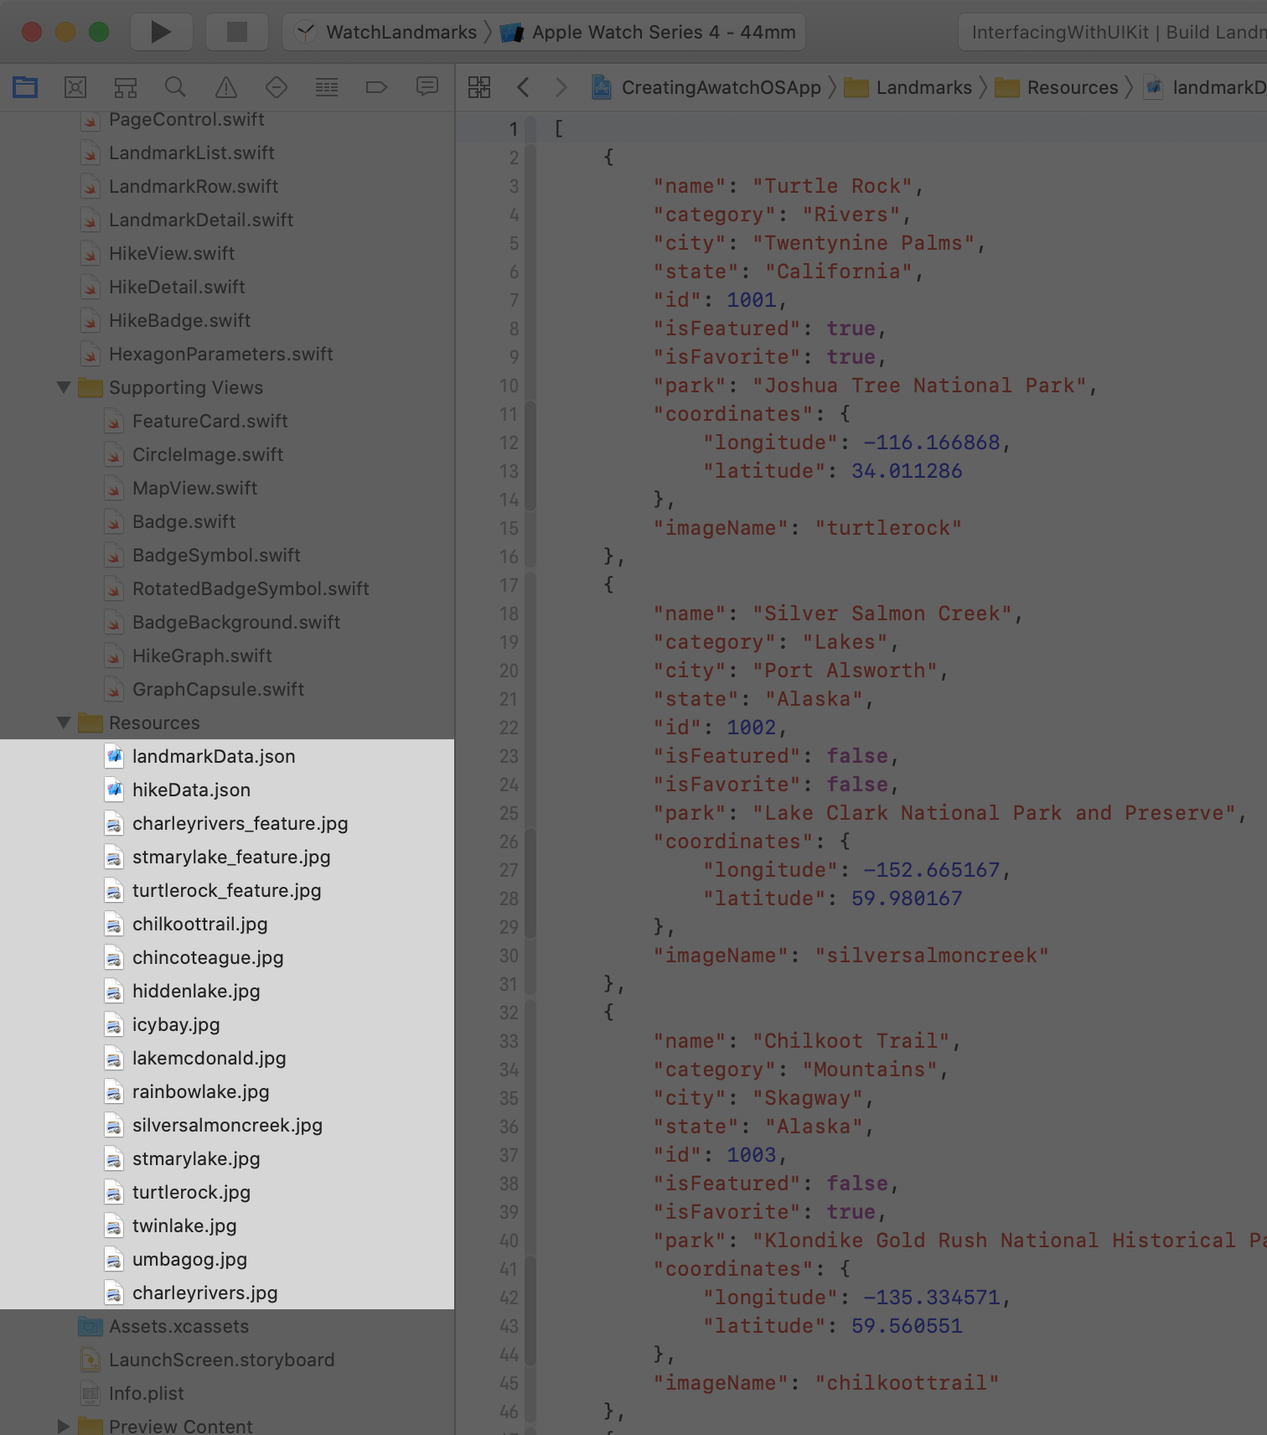The width and height of the screenshot is (1267, 1435).
Task: Open MapView.swift
Action: (194, 489)
